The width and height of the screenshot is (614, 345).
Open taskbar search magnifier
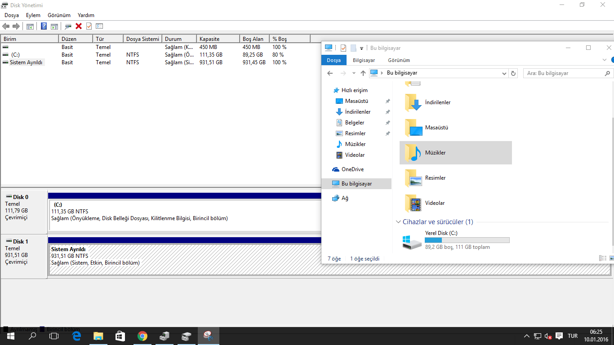click(x=32, y=336)
